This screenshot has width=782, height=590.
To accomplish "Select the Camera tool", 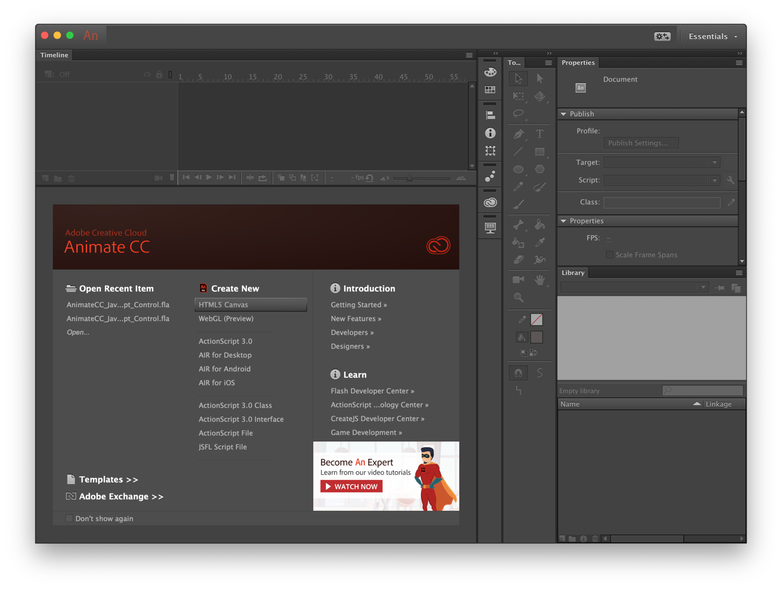I will pyautogui.click(x=518, y=280).
